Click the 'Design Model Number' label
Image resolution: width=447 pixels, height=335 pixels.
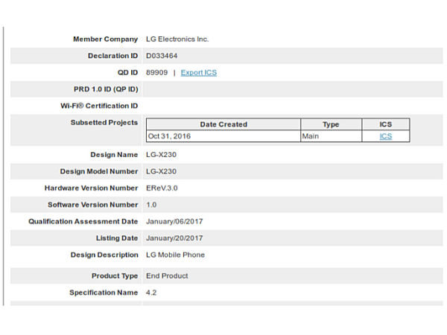[x=99, y=171]
